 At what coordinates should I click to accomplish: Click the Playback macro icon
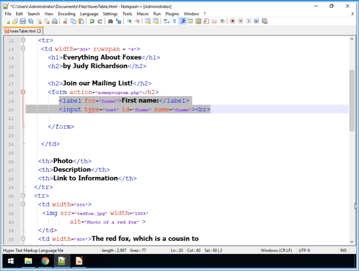(248, 21)
